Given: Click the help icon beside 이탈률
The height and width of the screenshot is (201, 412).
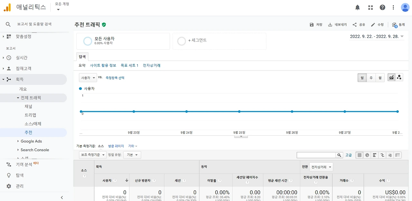Looking at the screenshot, I should (219, 181).
